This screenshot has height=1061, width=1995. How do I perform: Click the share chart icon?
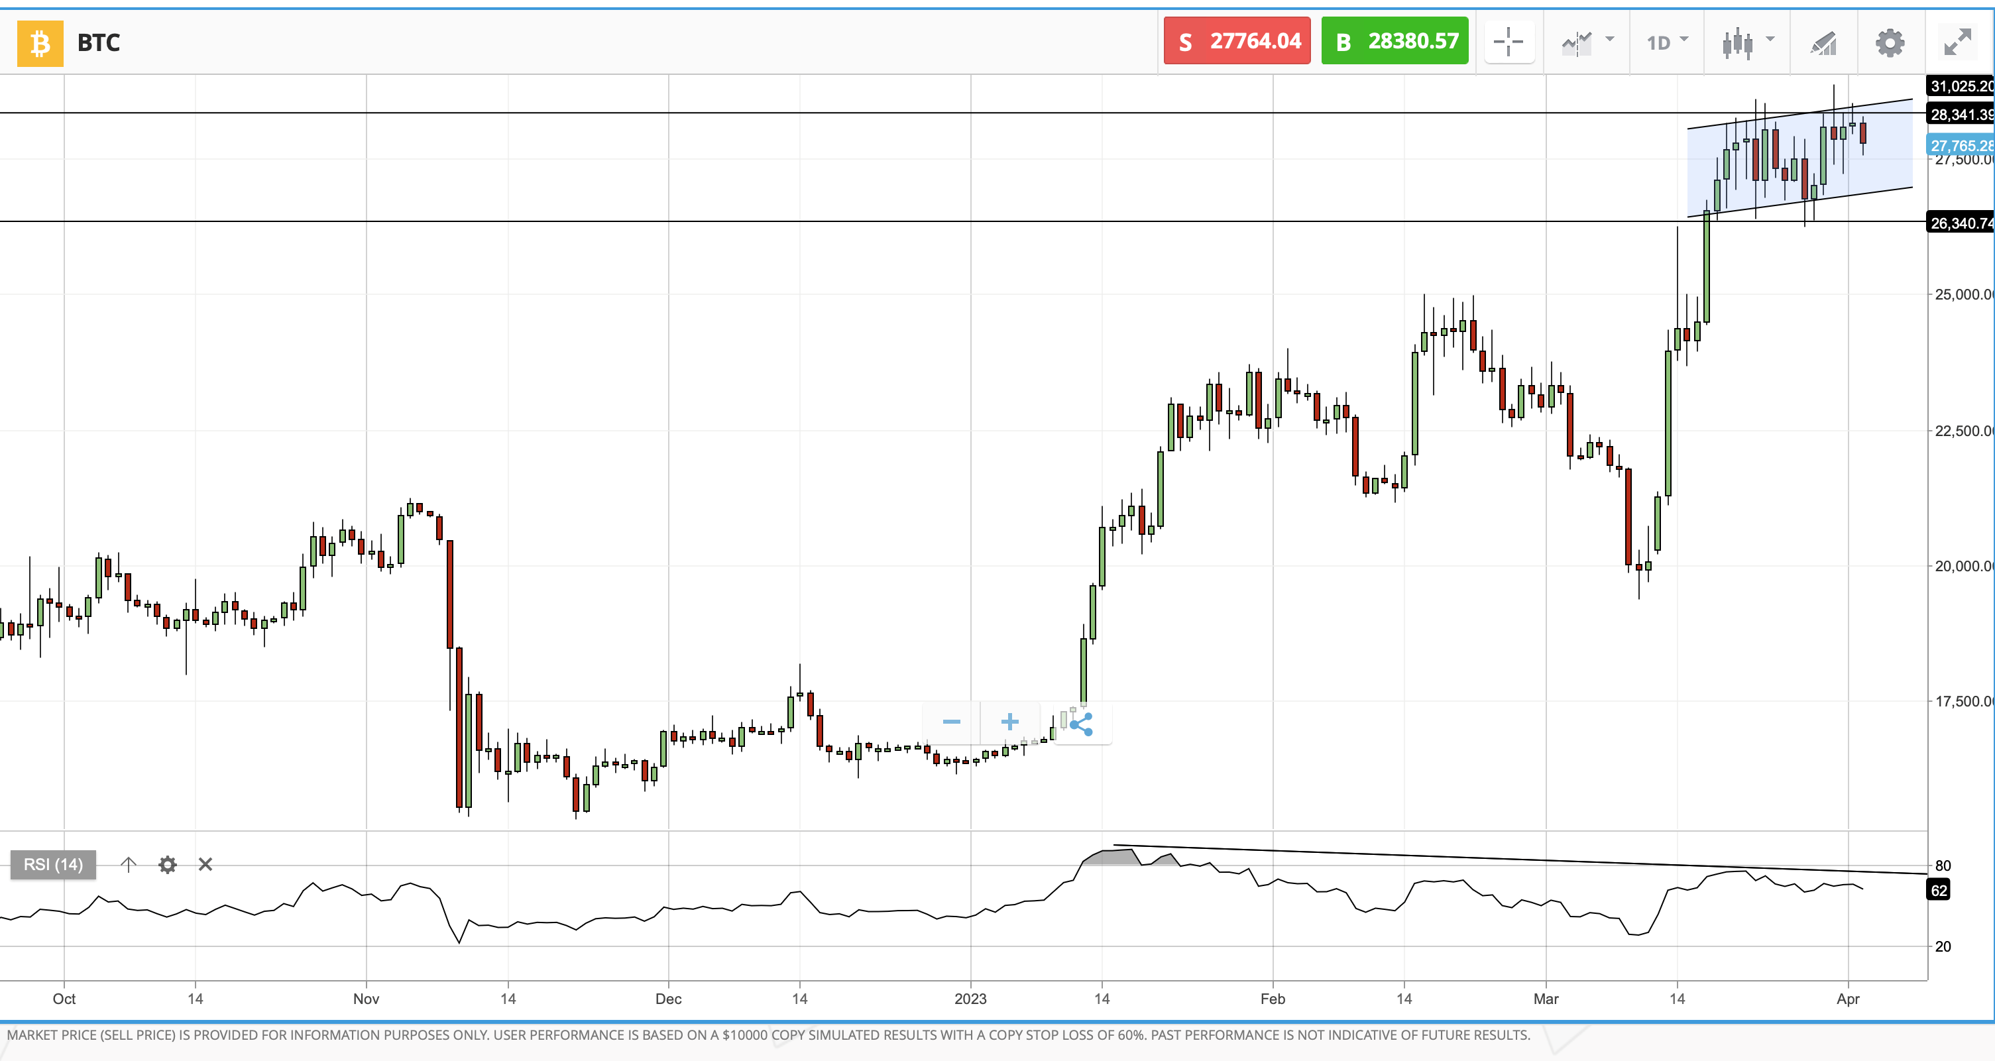coord(1080,724)
